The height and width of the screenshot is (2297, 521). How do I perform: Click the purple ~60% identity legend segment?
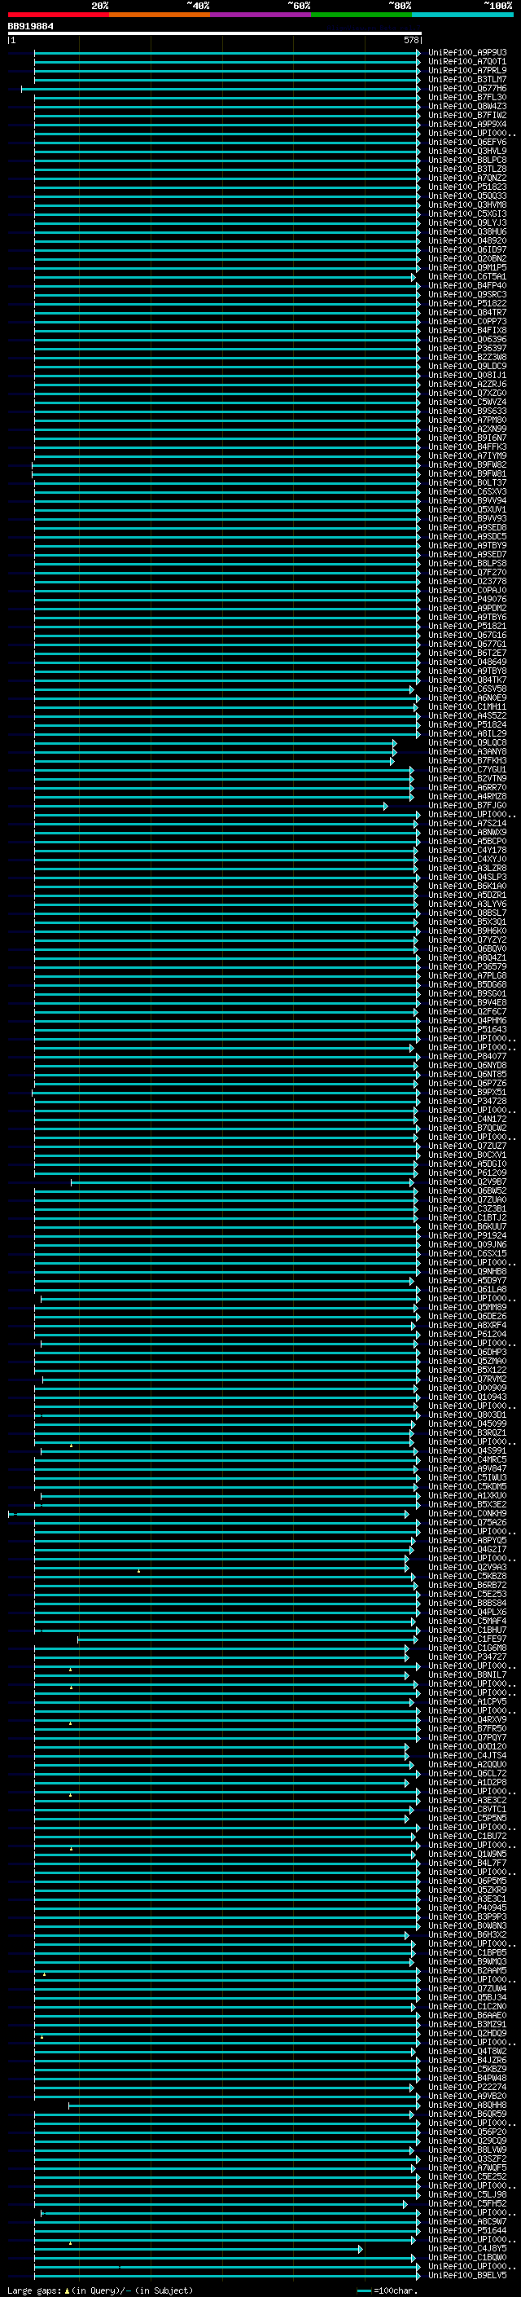261,15
